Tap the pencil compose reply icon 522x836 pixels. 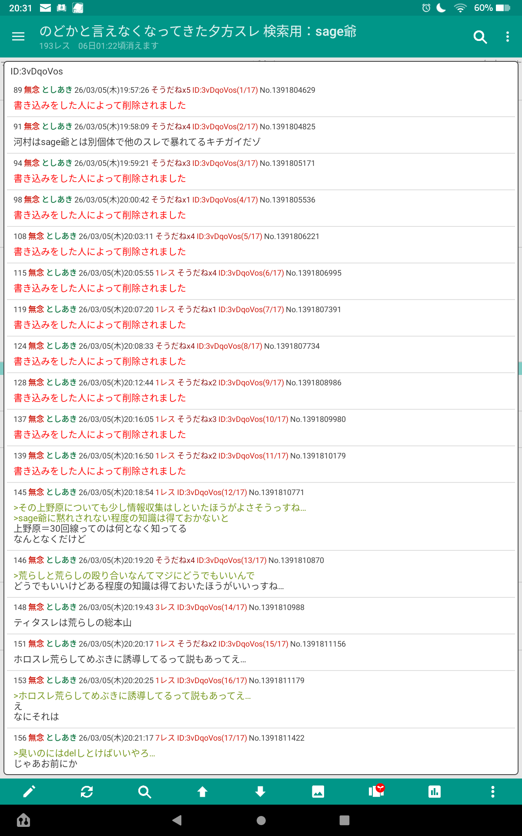(x=29, y=792)
